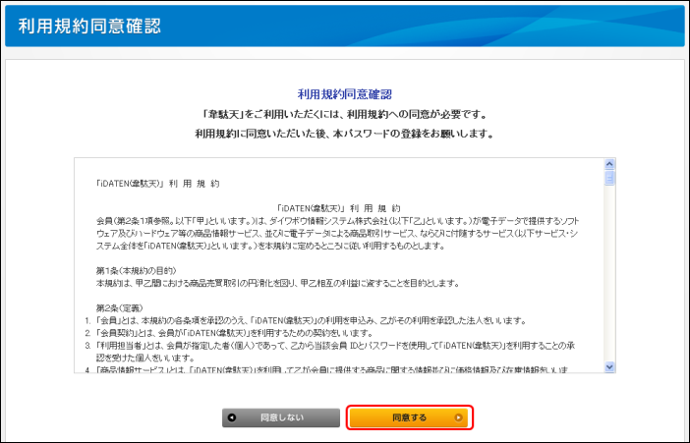Click the instruction line about 本パスワードの登録
The height and width of the screenshot is (443, 690).
pyautogui.click(x=344, y=133)
